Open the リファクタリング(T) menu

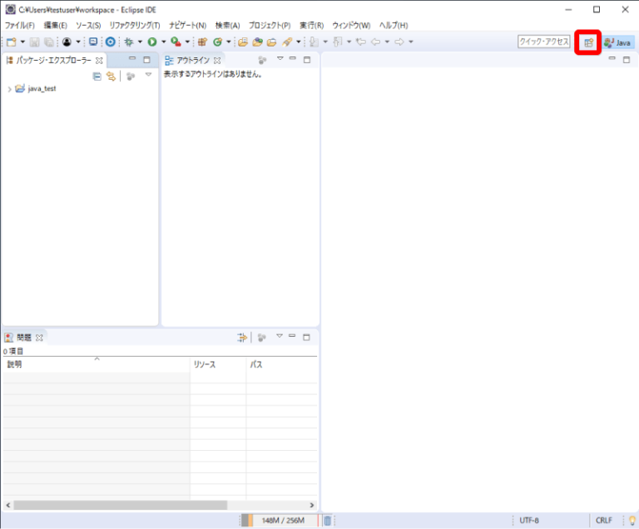[134, 26]
